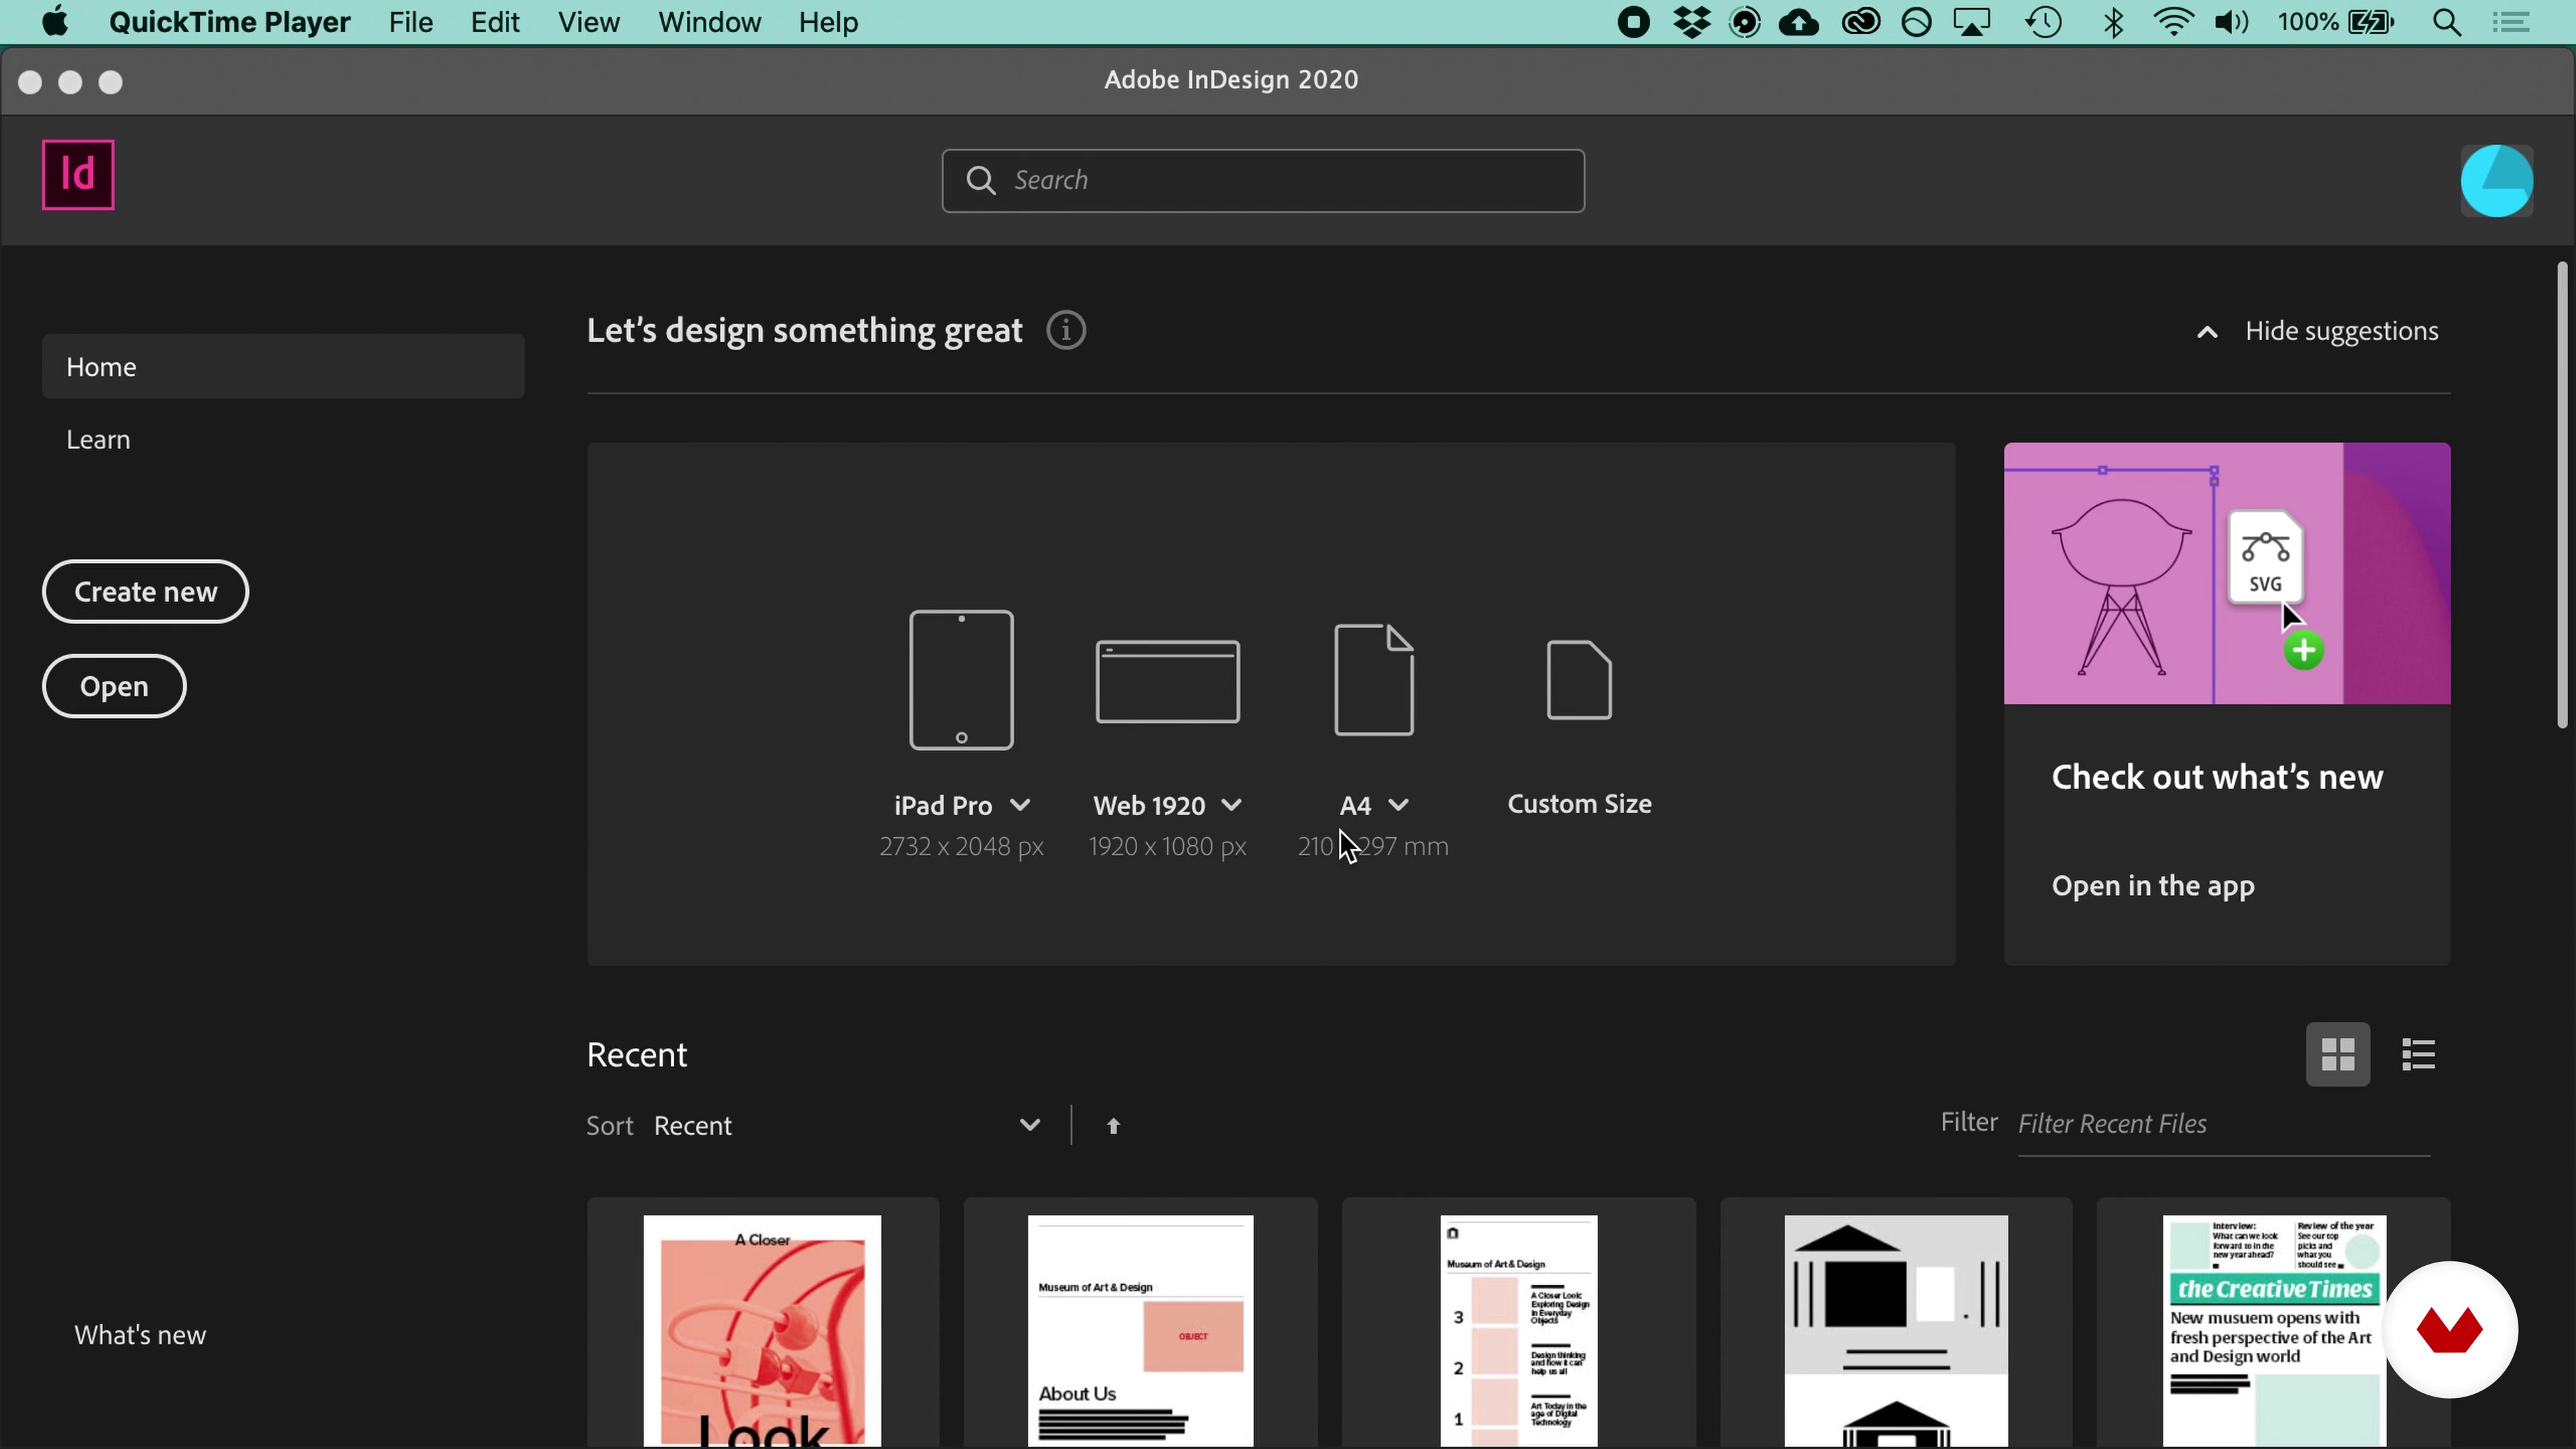2576x1449 pixels.
Task: Click the screen recording stop icon
Action: pos(1633,22)
